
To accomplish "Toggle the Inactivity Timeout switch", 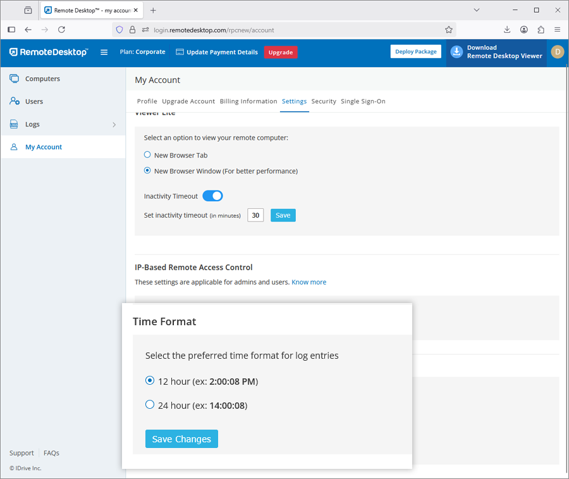I will click(x=212, y=196).
